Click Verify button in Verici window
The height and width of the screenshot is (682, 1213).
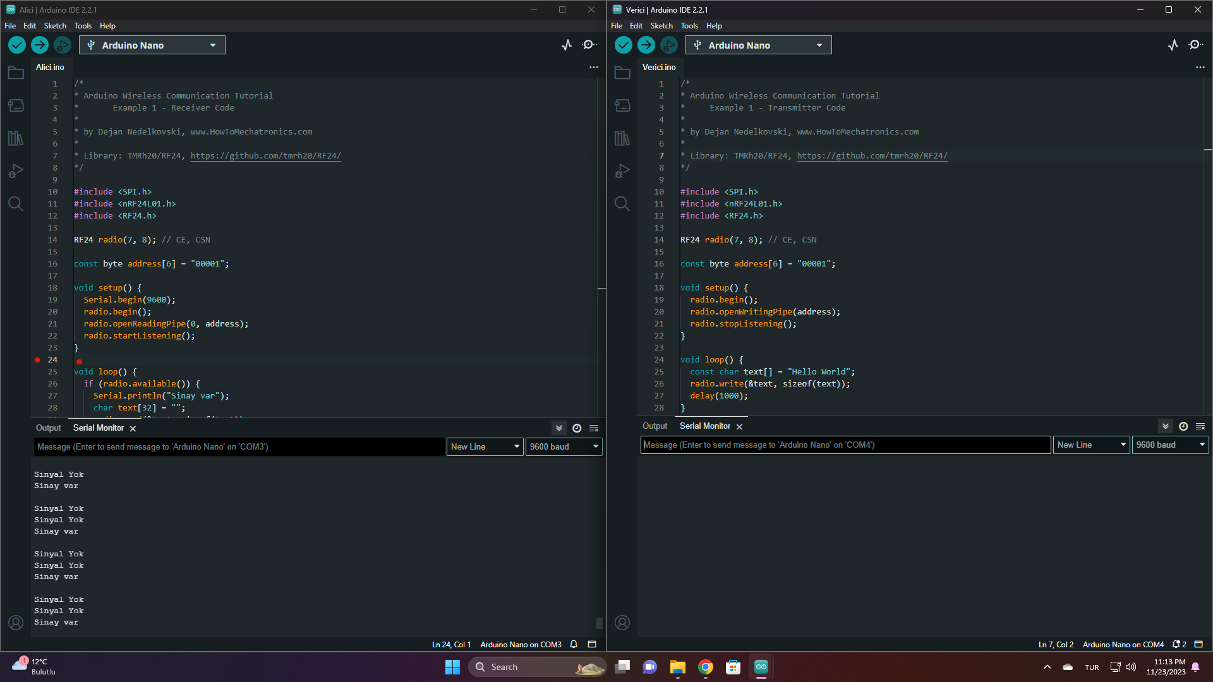(x=624, y=45)
